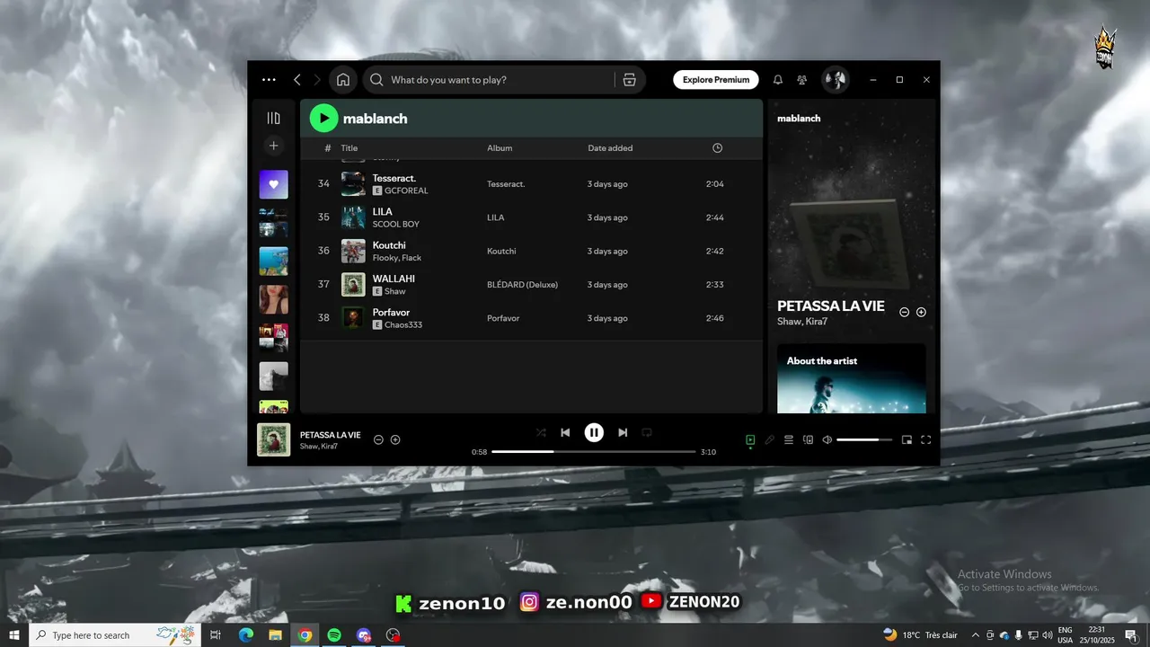Viewport: 1150px width, 647px height.
Task: Click the Date added column header
Action: click(x=610, y=148)
